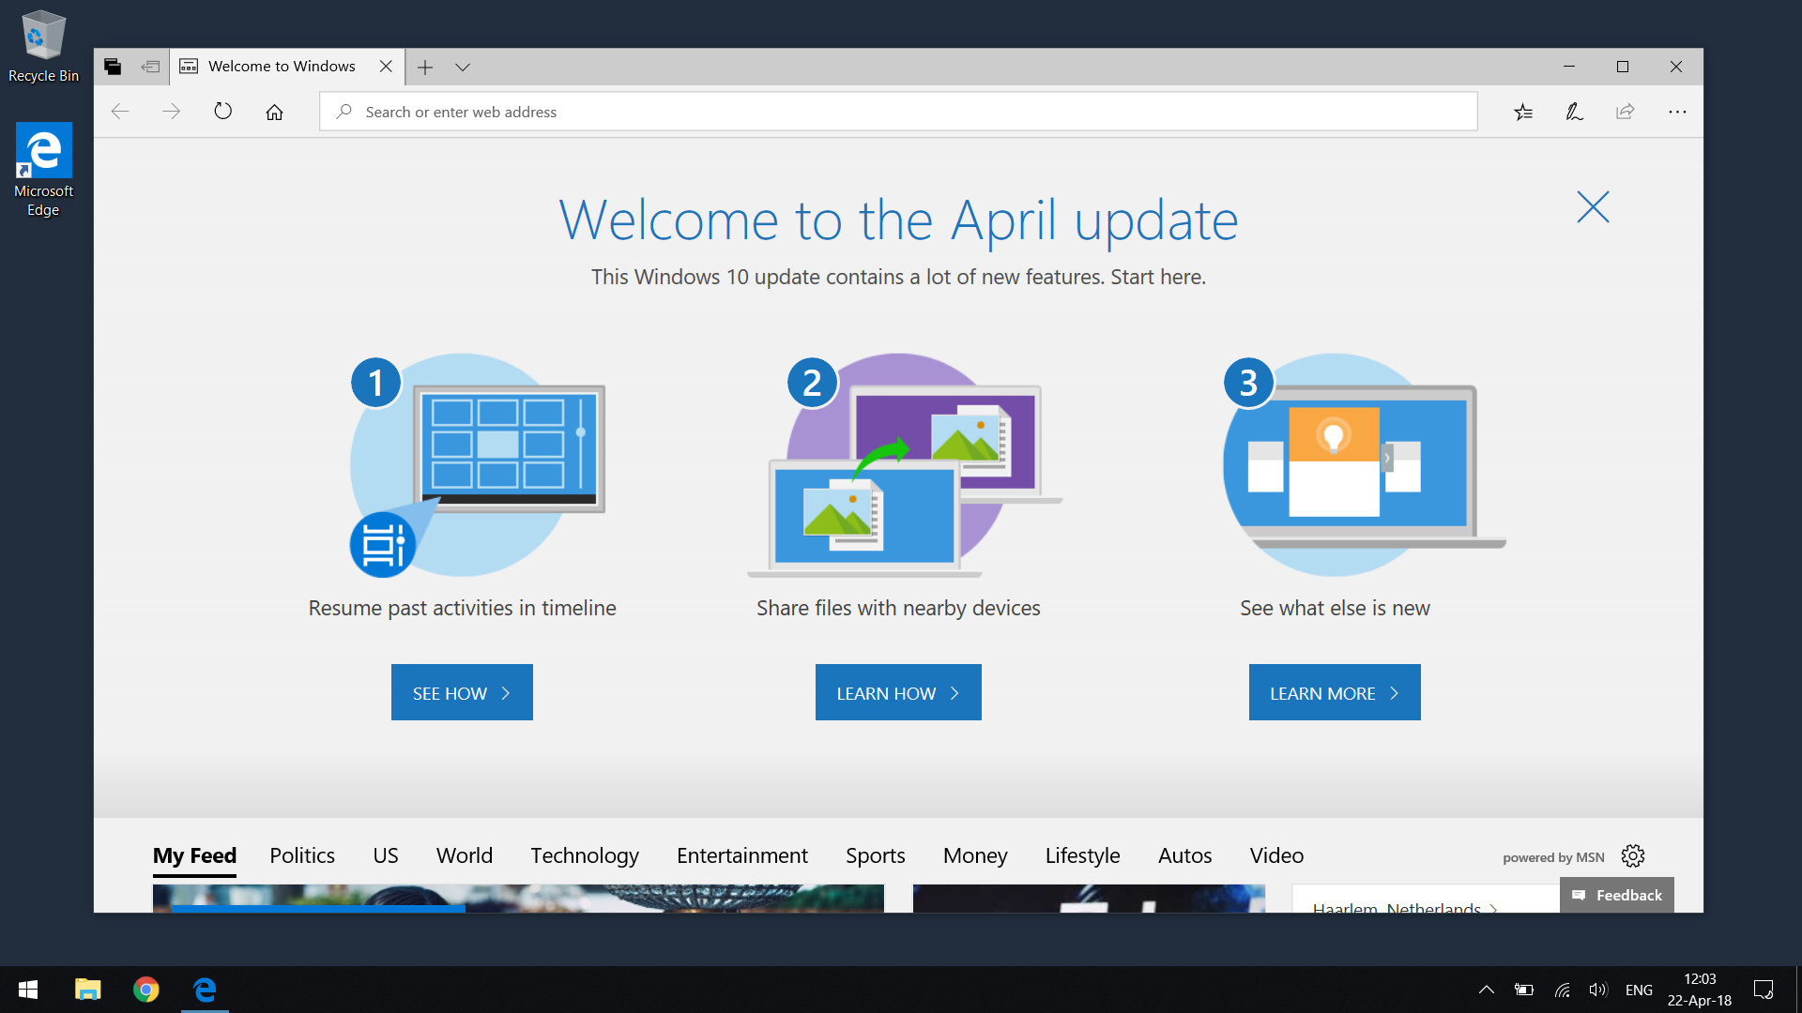The height and width of the screenshot is (1013, 1802).
Task: Click the web notes pen icon in Edge toolbar
Action: [x=1572, y=112]
